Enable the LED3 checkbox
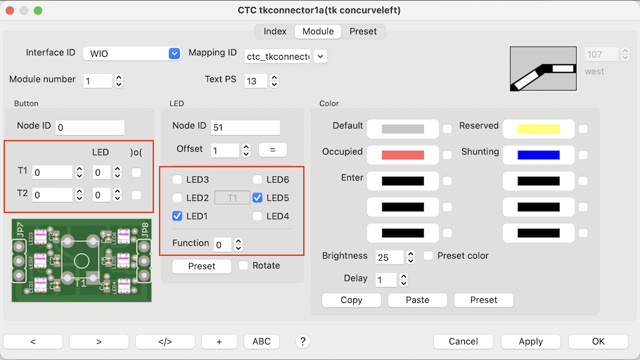This screenshot has width=640, height=360. [178, 180]
